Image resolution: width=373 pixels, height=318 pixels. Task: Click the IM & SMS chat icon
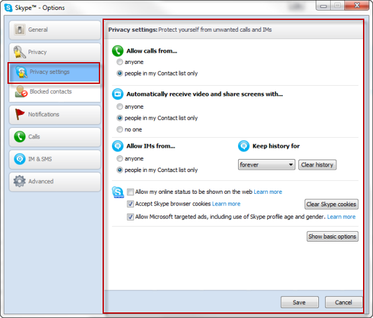click(x=19, y=159)
